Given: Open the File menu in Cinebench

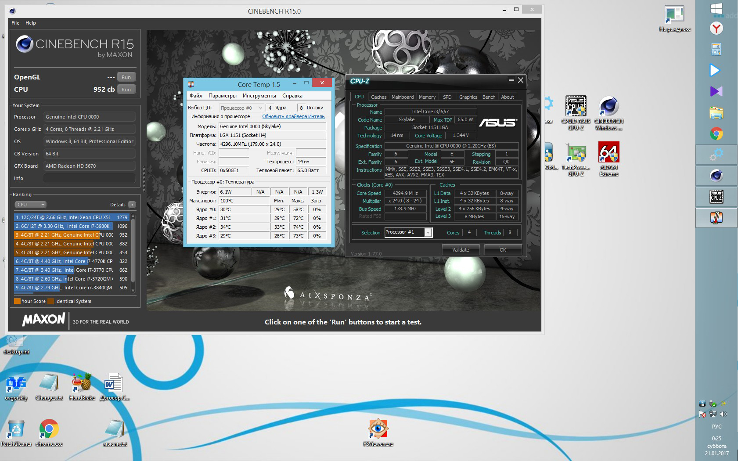Looking at the screenshot, I should pos(15,23).
